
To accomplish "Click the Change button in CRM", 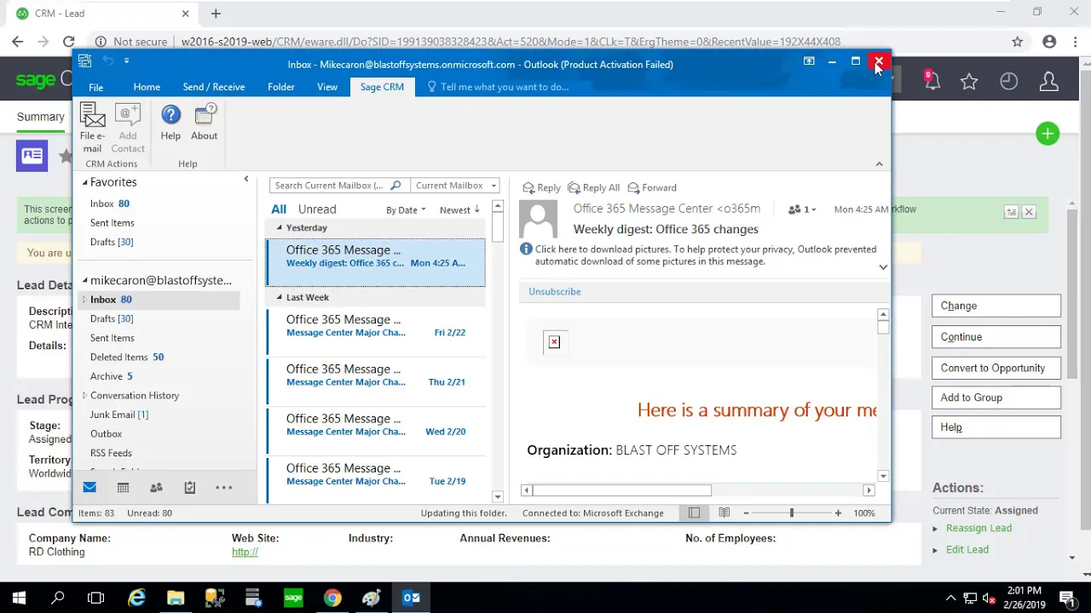I will click(x=996, y=306).
